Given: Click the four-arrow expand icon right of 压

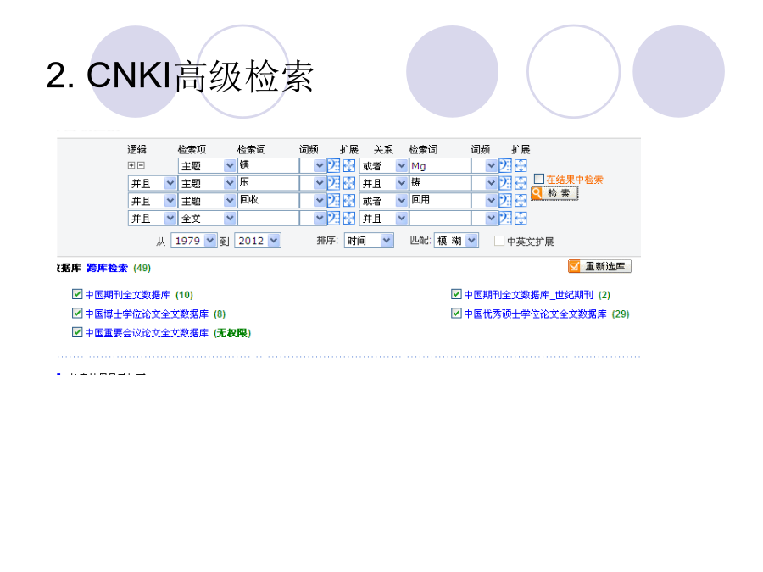Looking at the screenshot, I should [x=349, y=183].
